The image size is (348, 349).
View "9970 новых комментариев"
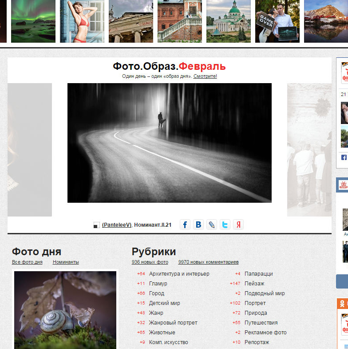click(x=208, y=262)
